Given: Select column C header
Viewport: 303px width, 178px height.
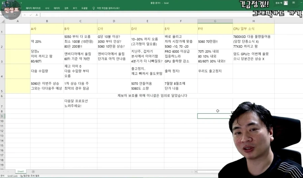Looking at the screenshot, I should click(80, 21).
